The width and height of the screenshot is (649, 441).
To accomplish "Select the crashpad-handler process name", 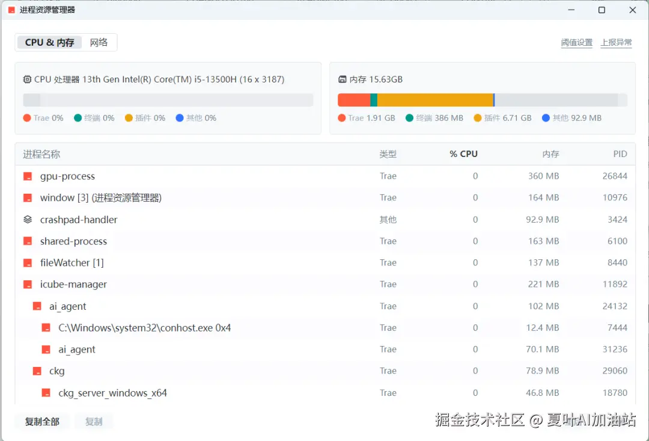I will (x=79, y=219).
